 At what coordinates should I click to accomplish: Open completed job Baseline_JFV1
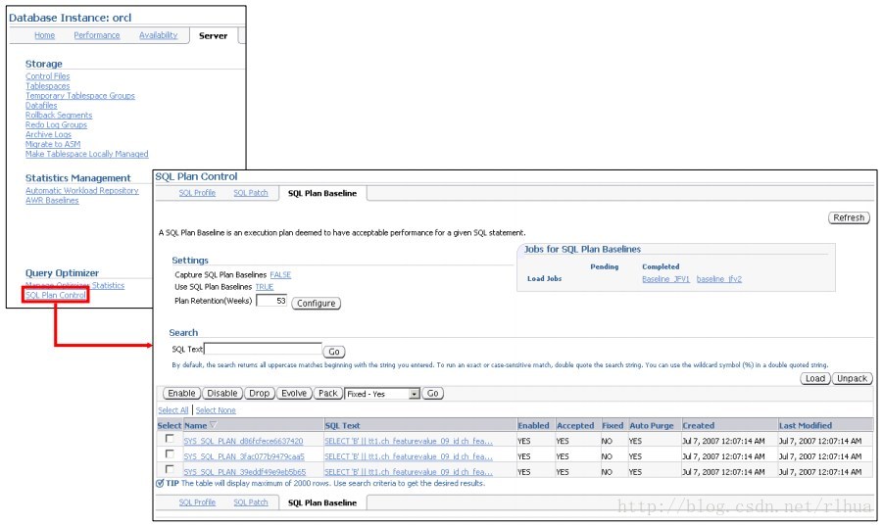(x=665, y=279)
